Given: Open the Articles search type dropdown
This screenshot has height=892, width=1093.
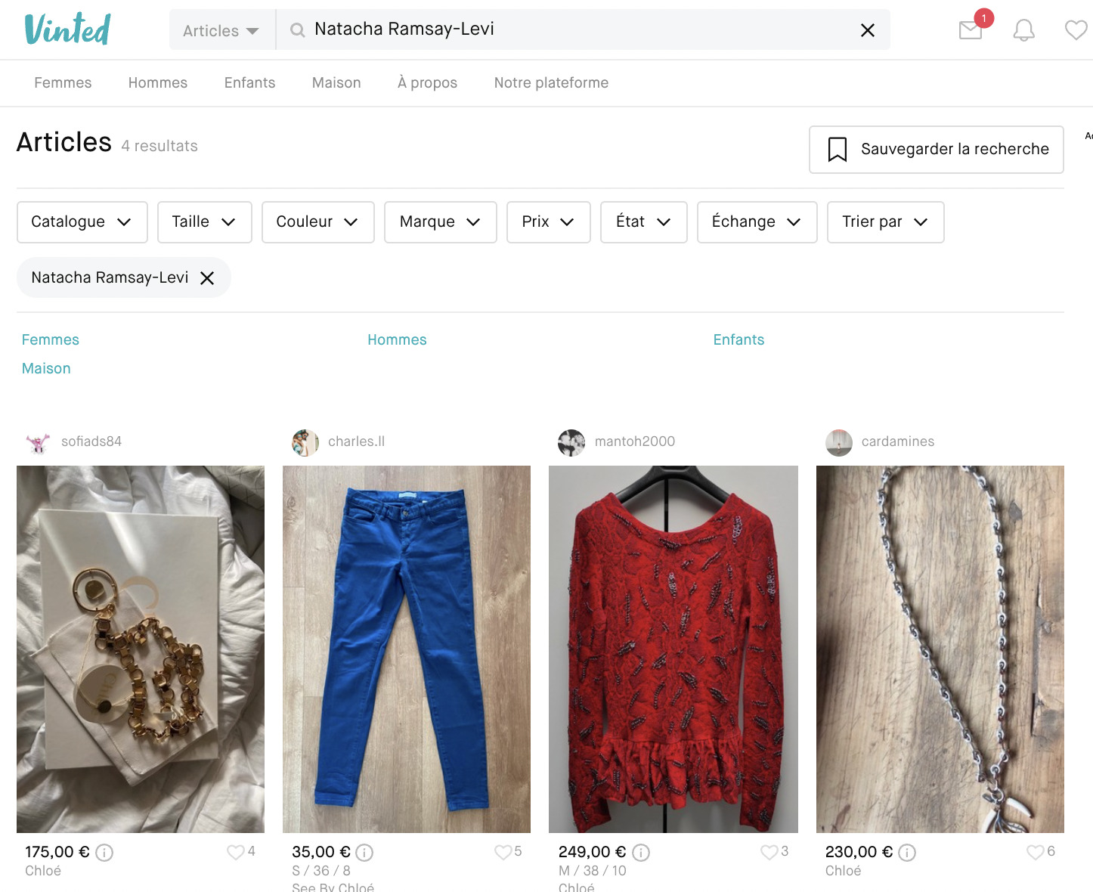Looking at the screenshot, I should pos(221,30).
